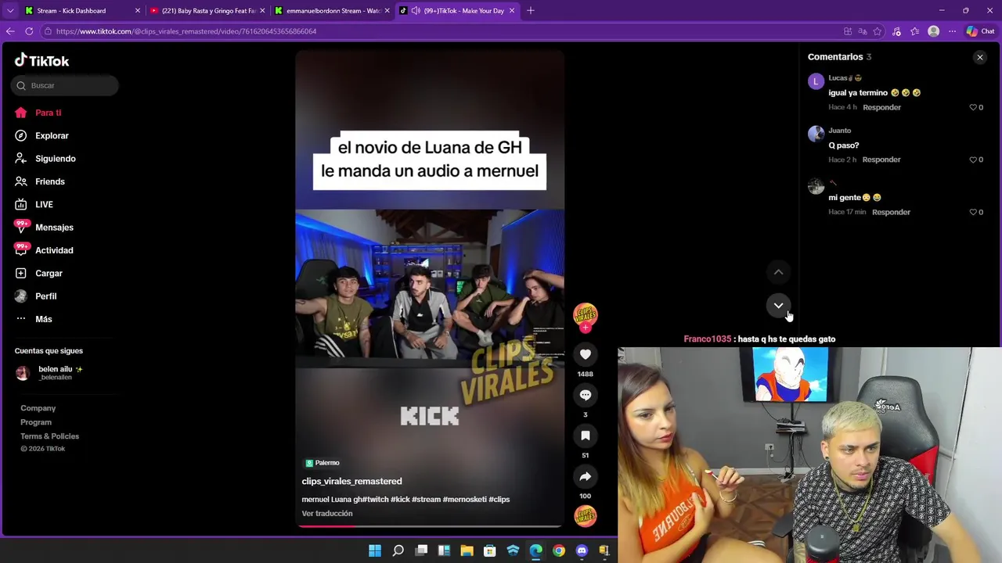
Task: Open Discord from taskbar
Action: tap(582, 551)
